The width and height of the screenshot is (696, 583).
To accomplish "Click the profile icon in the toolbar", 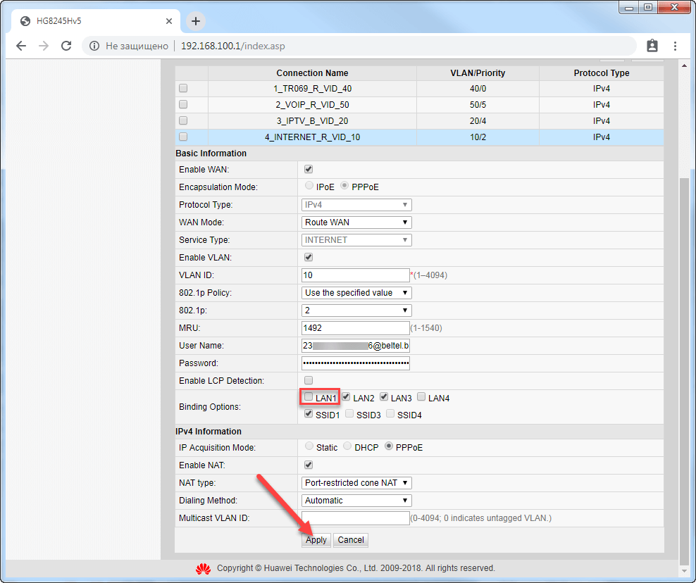I will point(652,46).
